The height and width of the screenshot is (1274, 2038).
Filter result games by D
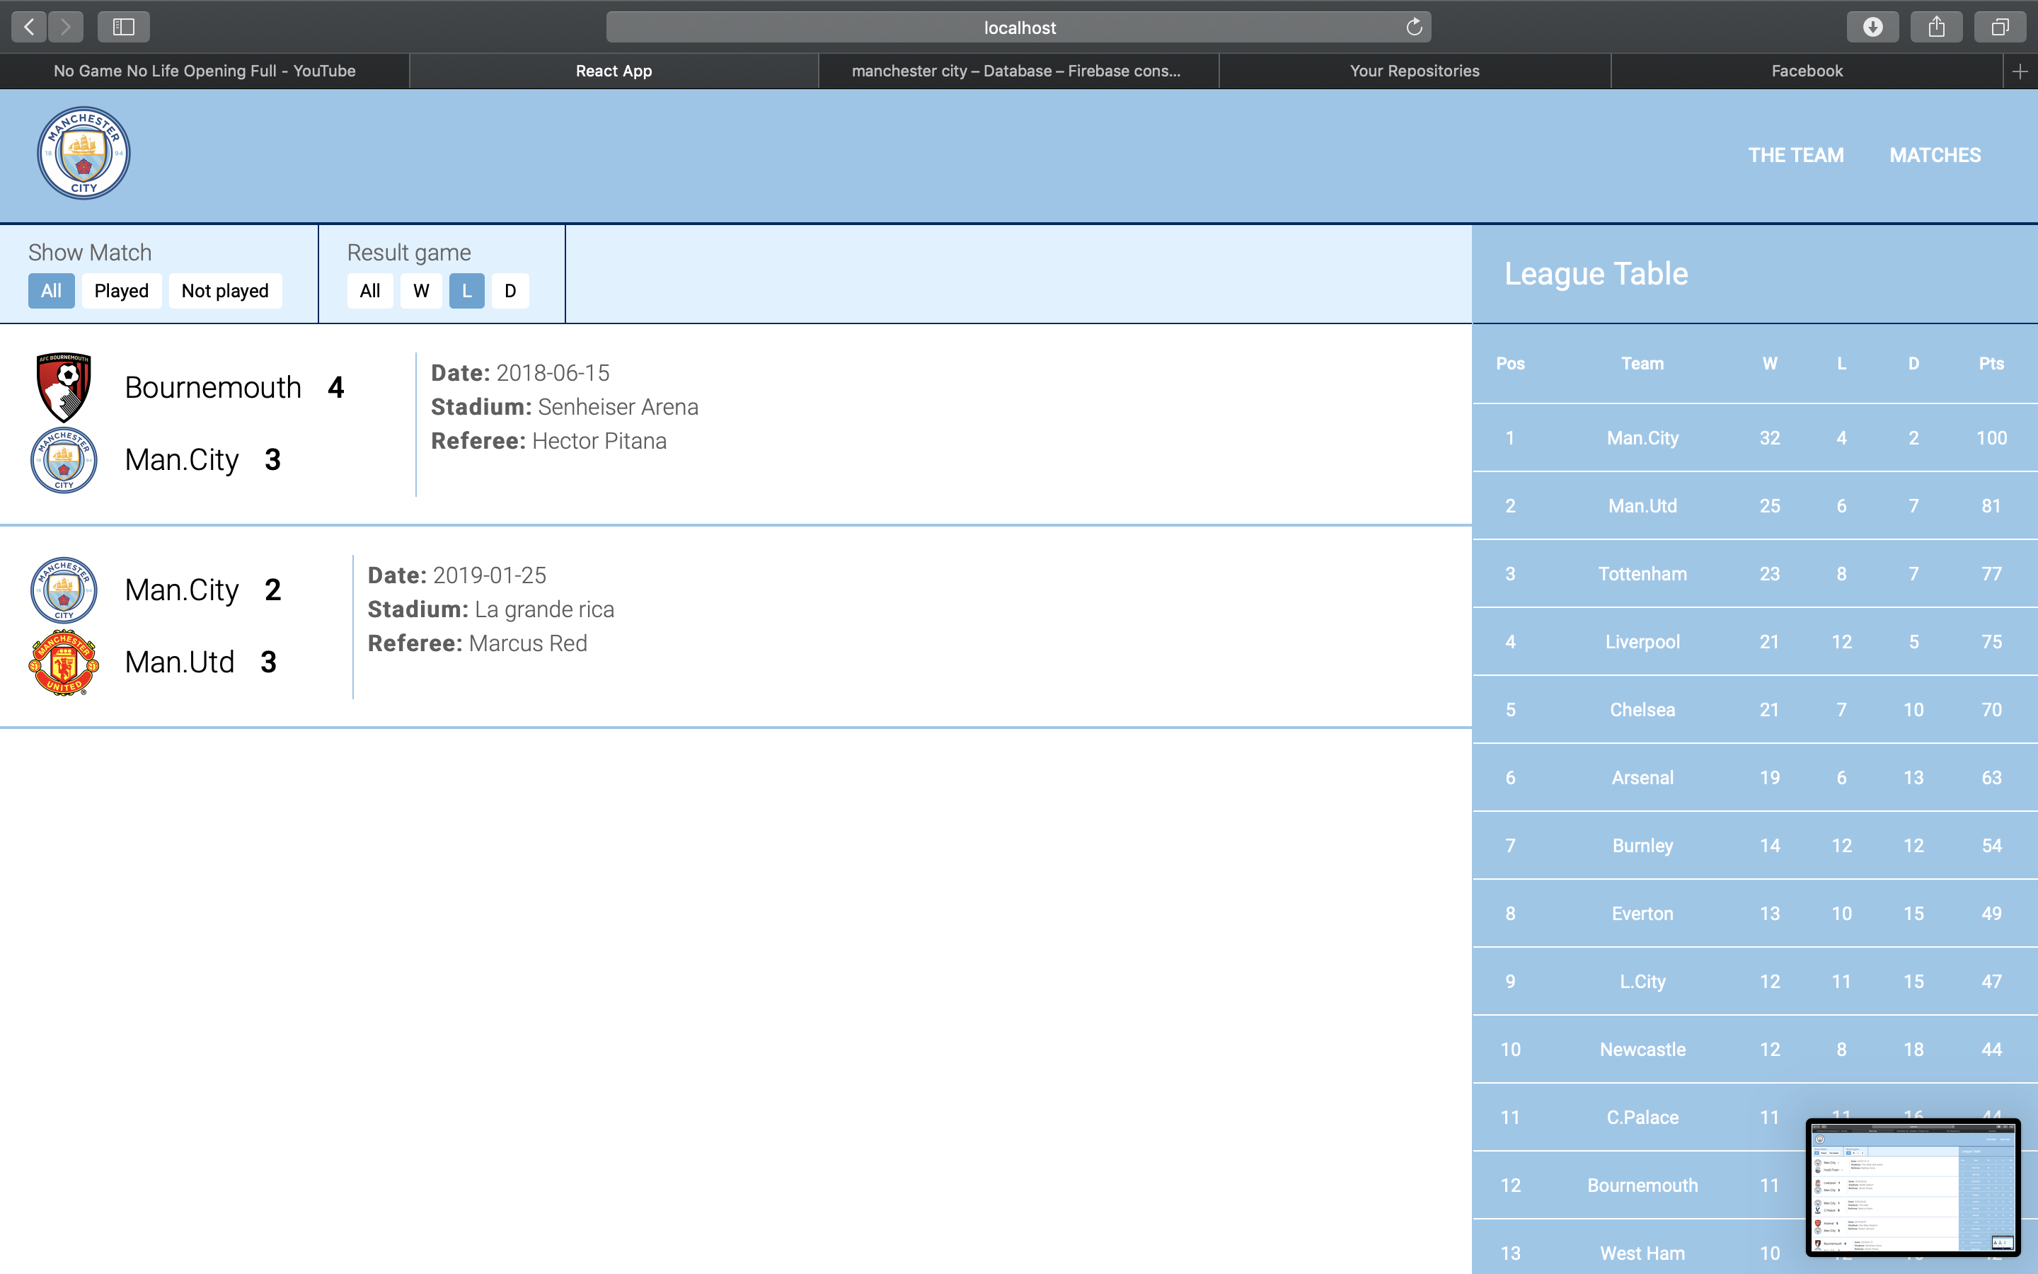coord(510,291)
